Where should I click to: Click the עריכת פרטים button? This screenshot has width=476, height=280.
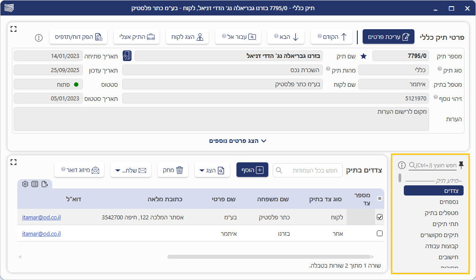click(x=388, y=37)
